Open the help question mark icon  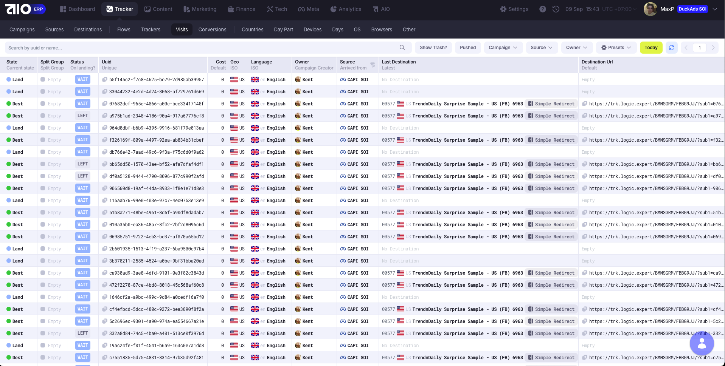click(543, 9)
